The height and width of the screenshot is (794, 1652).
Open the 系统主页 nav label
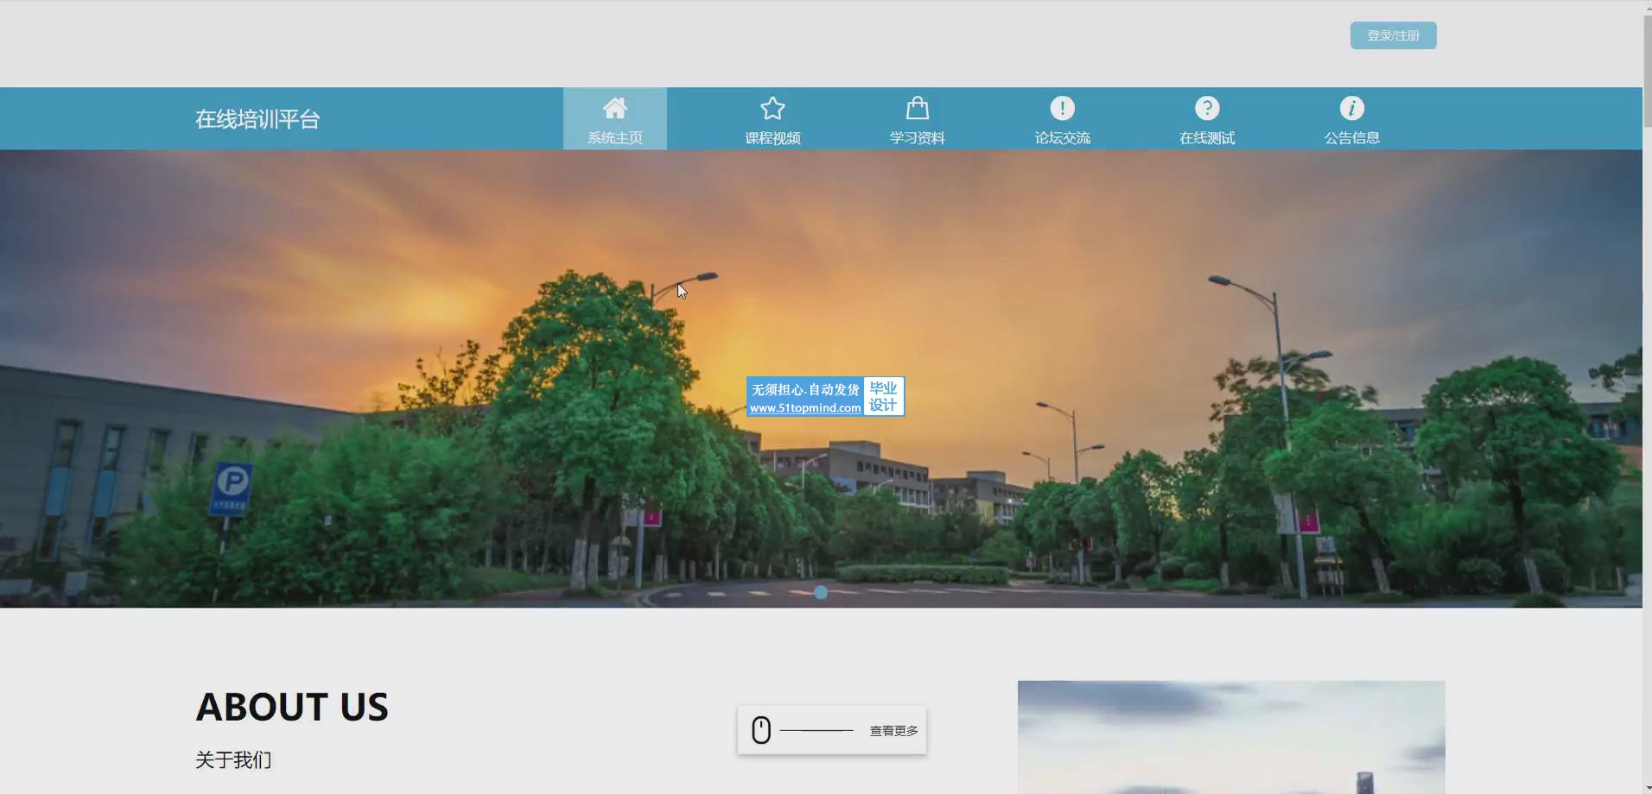(x=615, y=138)
